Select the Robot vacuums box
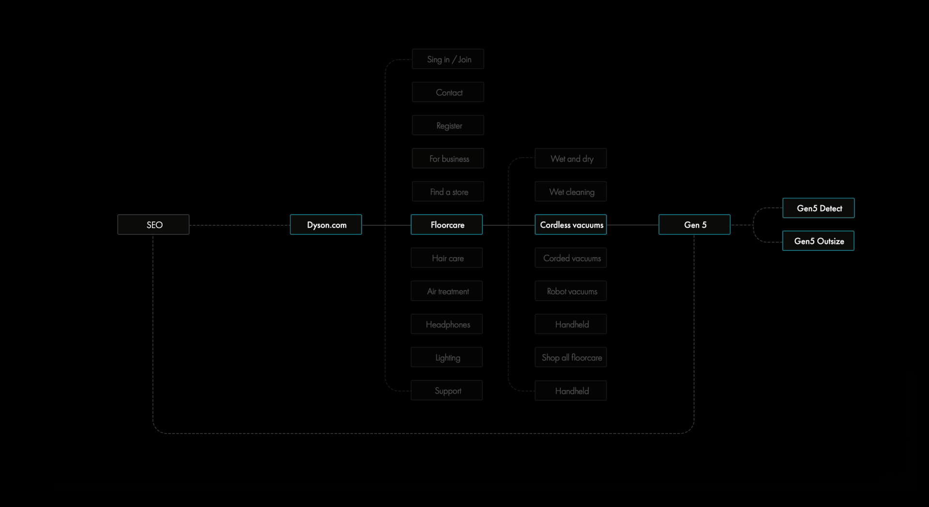 tap(571, 291)
